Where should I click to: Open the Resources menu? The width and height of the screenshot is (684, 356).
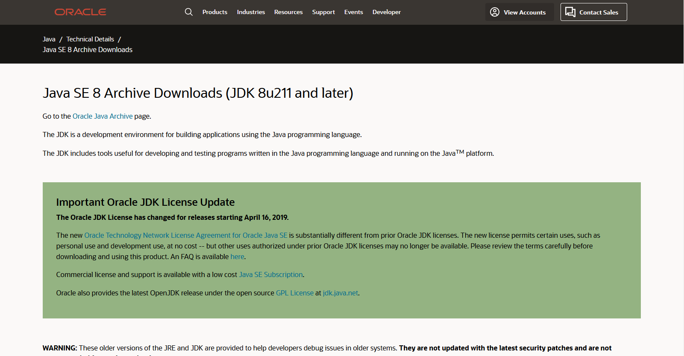(288, 12)
